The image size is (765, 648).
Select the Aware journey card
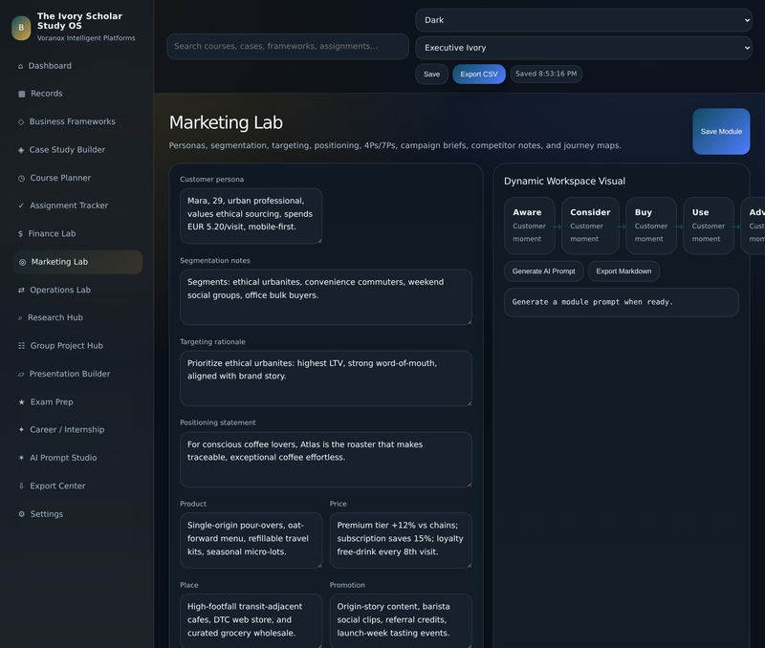tap(530, 226)
